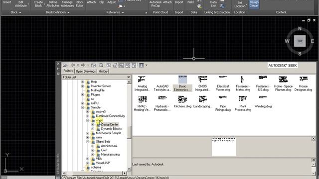Viewport: 319px width, 179px height.
Task: Switch to the Open Drawings tab
Action: [x=86, y=71]
